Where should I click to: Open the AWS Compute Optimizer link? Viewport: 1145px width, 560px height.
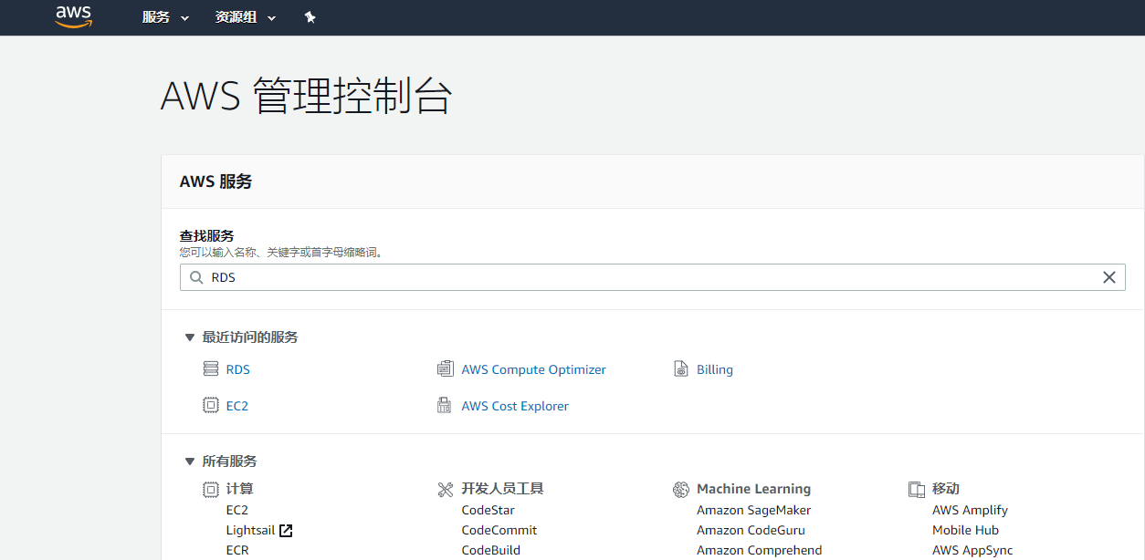click(533, 369)
